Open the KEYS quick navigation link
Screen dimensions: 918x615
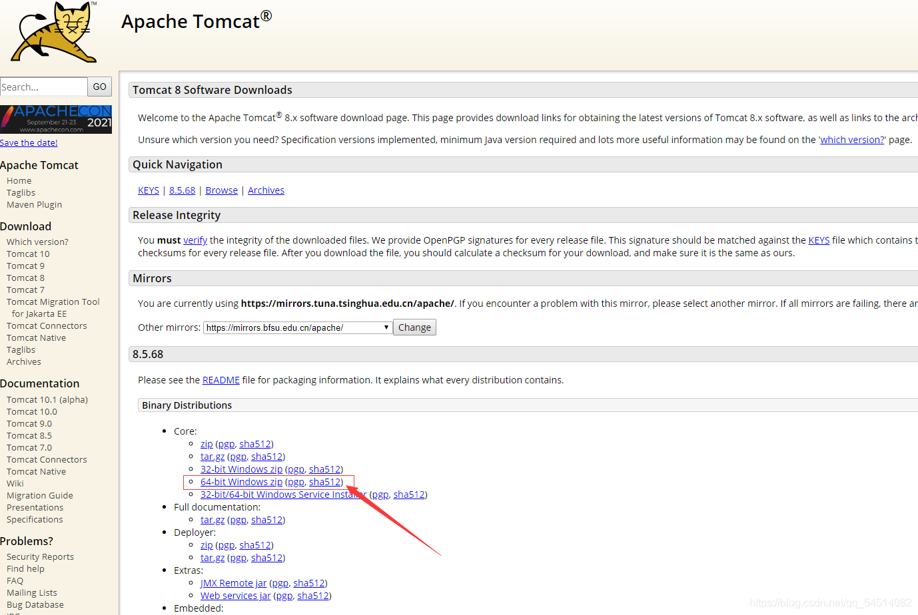coord(149,190)
